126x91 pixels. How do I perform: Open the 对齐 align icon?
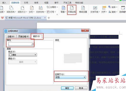point(104,8)
